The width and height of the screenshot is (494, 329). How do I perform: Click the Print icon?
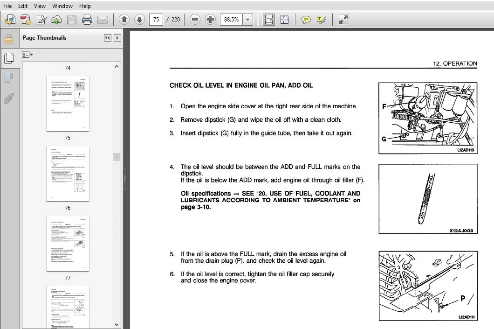[87, 20]
